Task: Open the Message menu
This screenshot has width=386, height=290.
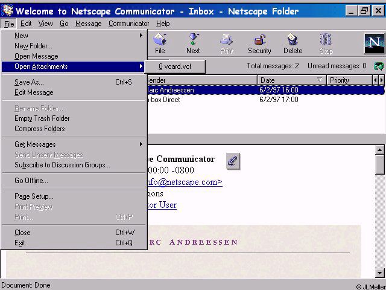Action: point(89,24)
